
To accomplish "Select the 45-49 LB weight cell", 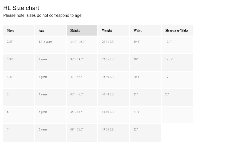I will click(113, 115).
